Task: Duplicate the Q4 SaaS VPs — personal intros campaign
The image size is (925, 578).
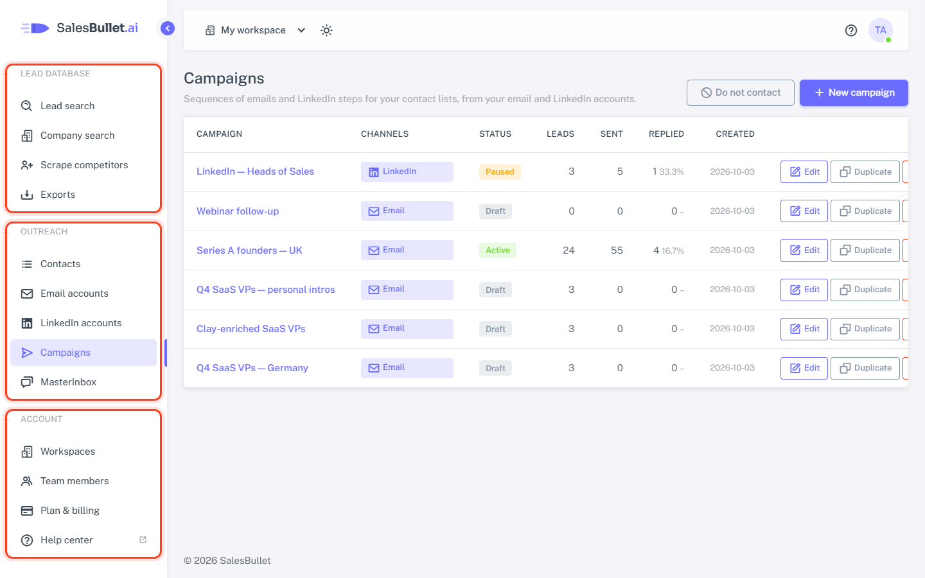Action: [865, 290]
